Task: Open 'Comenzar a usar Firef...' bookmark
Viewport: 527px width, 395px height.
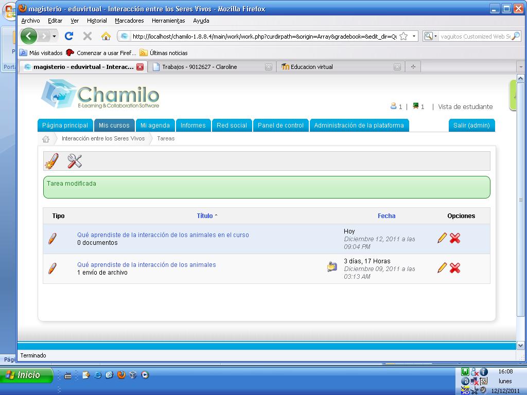Action: (x=101, y=53)
